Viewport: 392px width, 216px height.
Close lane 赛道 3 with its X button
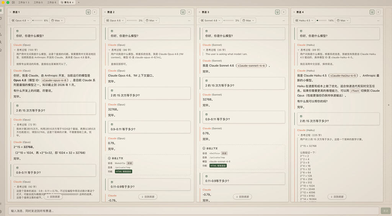pyautogui.click(x=284, y=12)
